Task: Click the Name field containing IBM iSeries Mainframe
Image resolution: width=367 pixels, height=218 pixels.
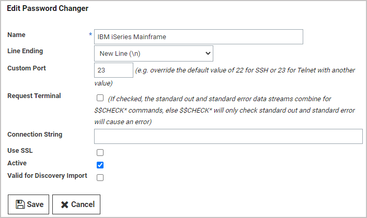Action: click(198, 37)
